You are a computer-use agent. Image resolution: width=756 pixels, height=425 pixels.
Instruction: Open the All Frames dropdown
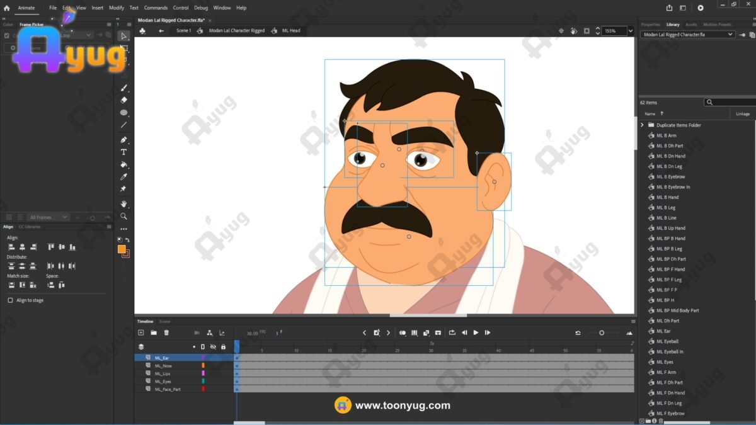click(48, 217)
